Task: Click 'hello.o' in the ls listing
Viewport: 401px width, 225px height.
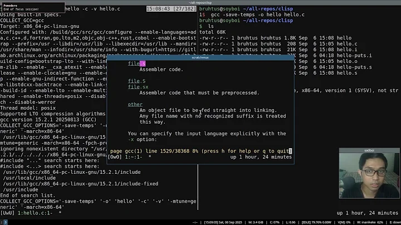Action: [x=347, y=61]
